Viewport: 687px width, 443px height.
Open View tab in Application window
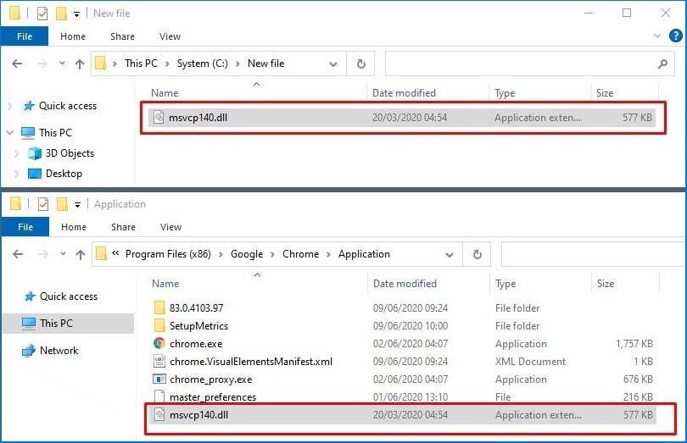coord(170,227)
